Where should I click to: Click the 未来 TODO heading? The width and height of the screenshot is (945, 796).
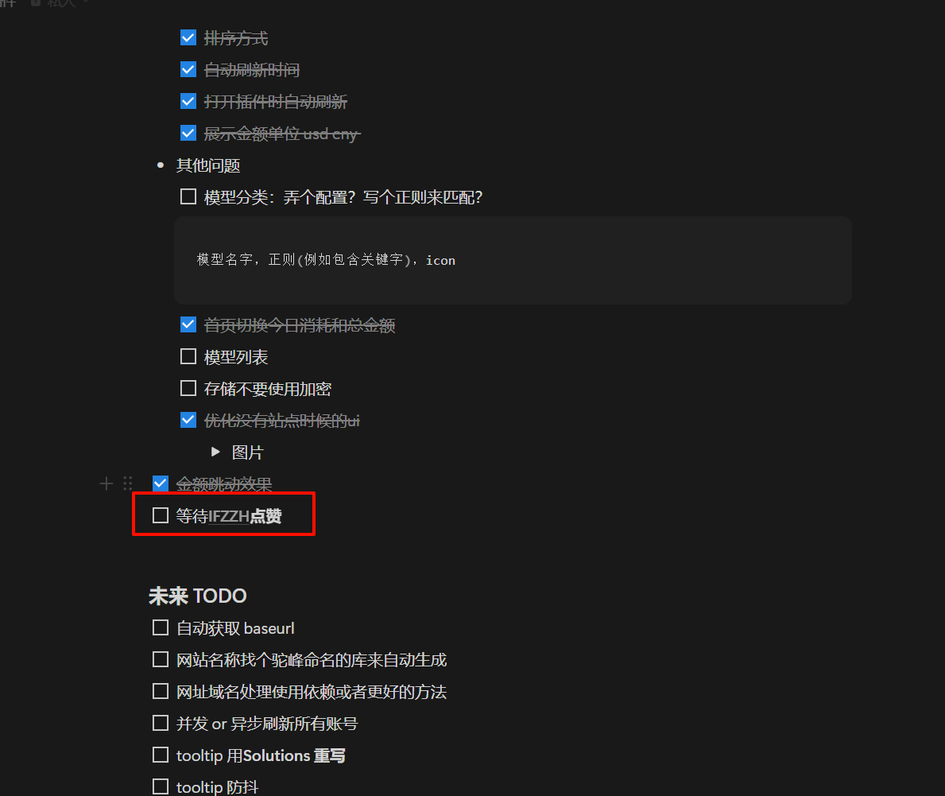[x=198, y=596]
